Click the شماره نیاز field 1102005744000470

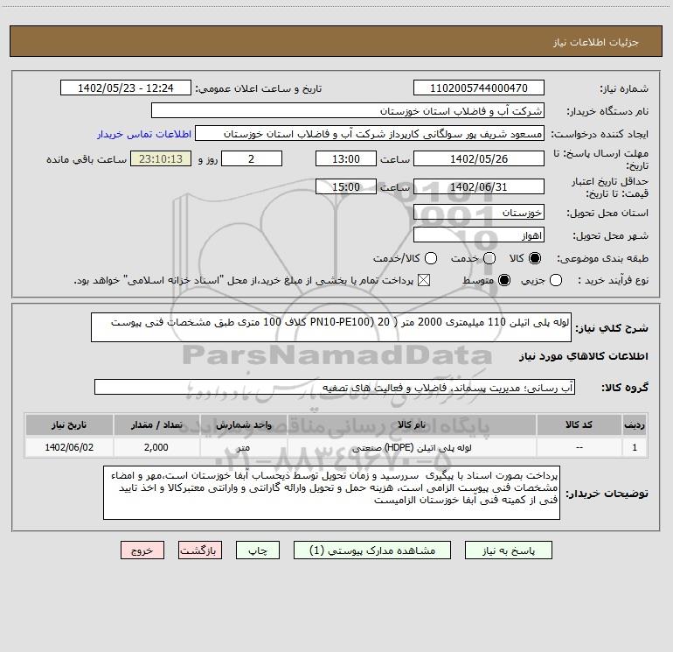point(479,88)
